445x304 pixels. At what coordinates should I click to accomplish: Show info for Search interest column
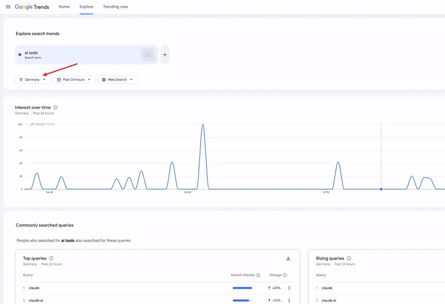[x=258, y=275]
